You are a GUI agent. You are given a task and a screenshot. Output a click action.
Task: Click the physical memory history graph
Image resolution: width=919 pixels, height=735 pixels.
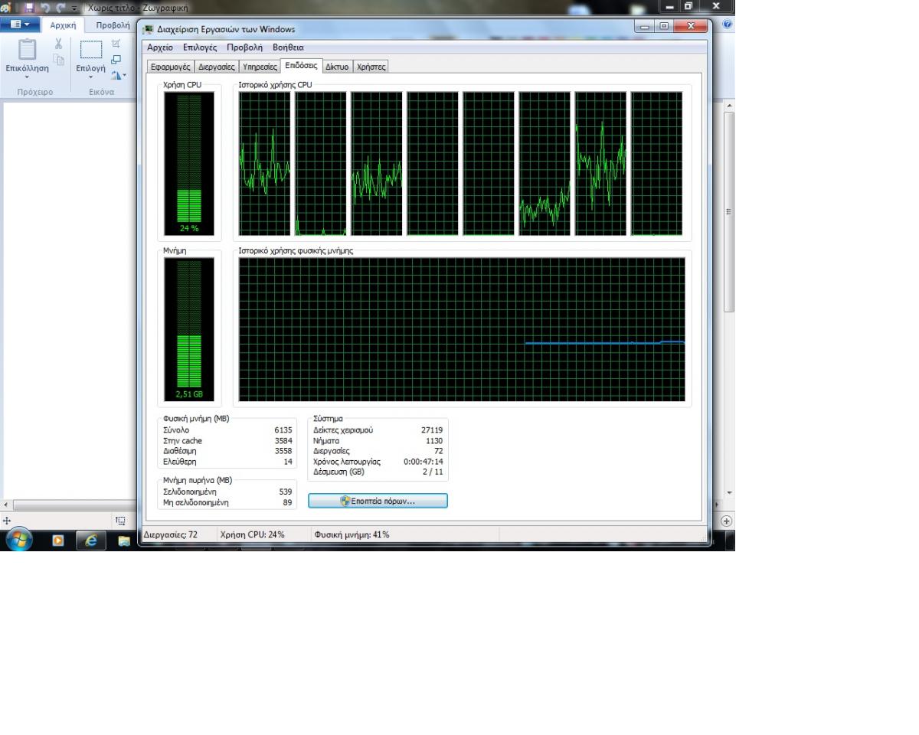coord(462,329)
